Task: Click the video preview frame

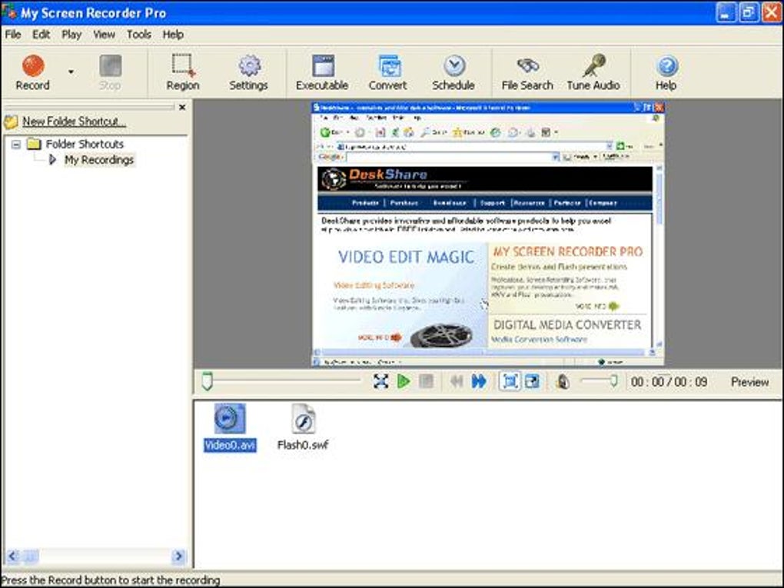Action: point(487,234)
